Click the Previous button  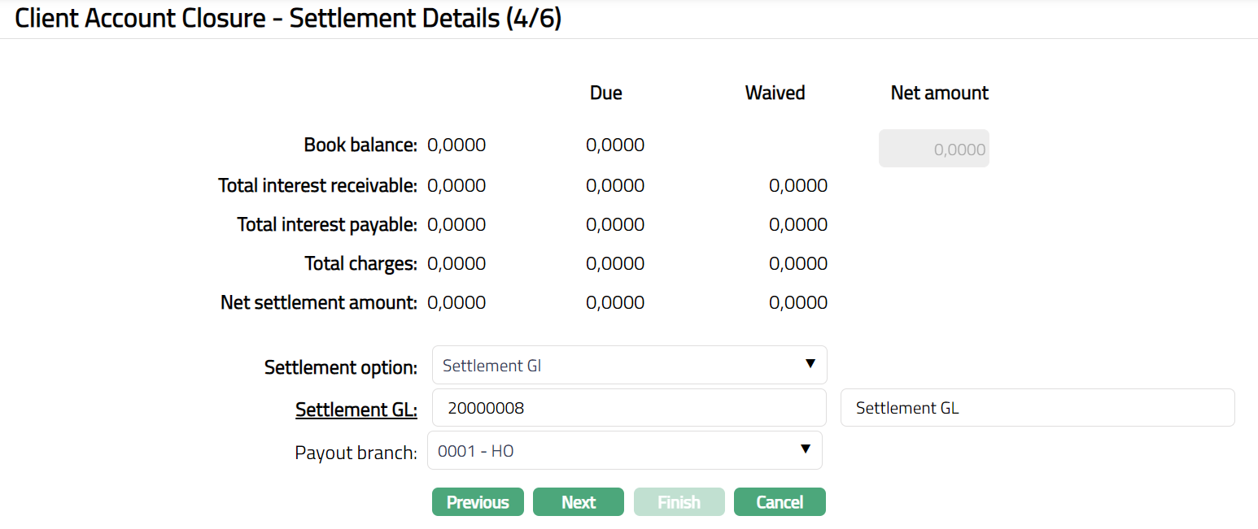[478, 502]
